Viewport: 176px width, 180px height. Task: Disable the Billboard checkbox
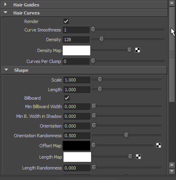[67, 98]
